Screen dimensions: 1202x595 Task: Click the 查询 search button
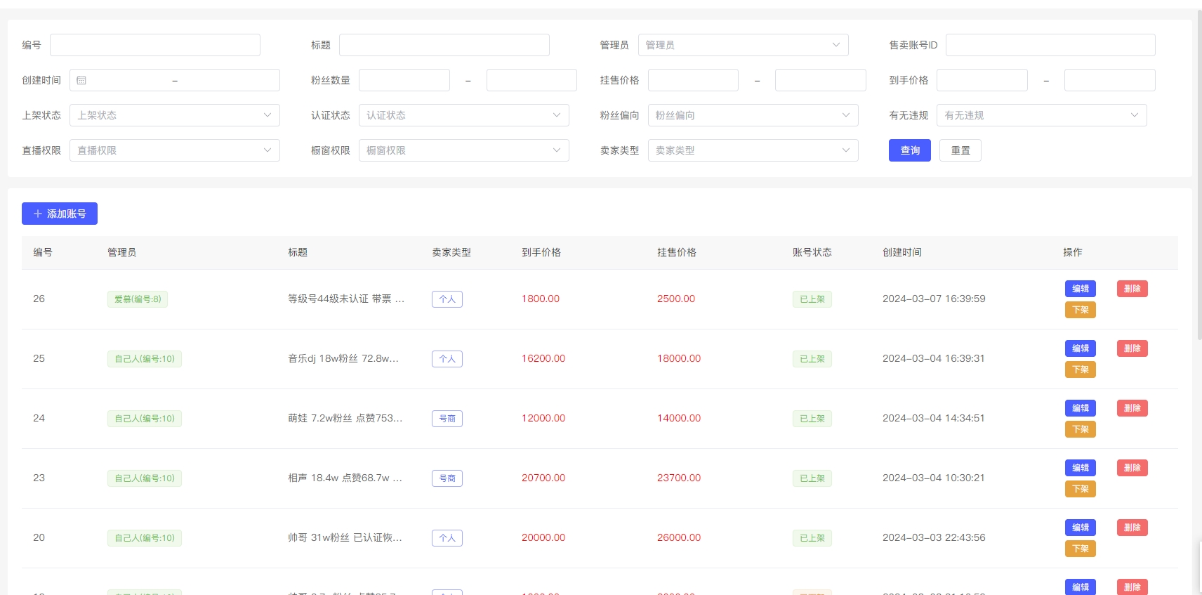(909, 150)
